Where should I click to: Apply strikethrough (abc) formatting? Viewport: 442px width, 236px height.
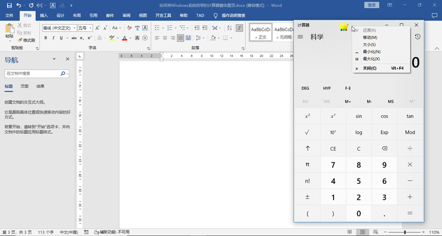click(74, 38)
